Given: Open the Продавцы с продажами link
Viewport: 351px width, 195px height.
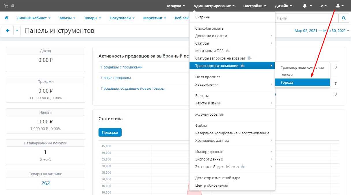Looking at the screenshot, I should point(121,67).
